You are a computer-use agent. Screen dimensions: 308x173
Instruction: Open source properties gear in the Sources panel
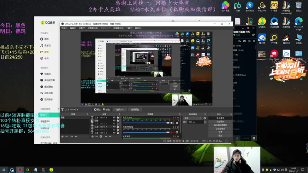pyautogui.click(x=101, y=136)
